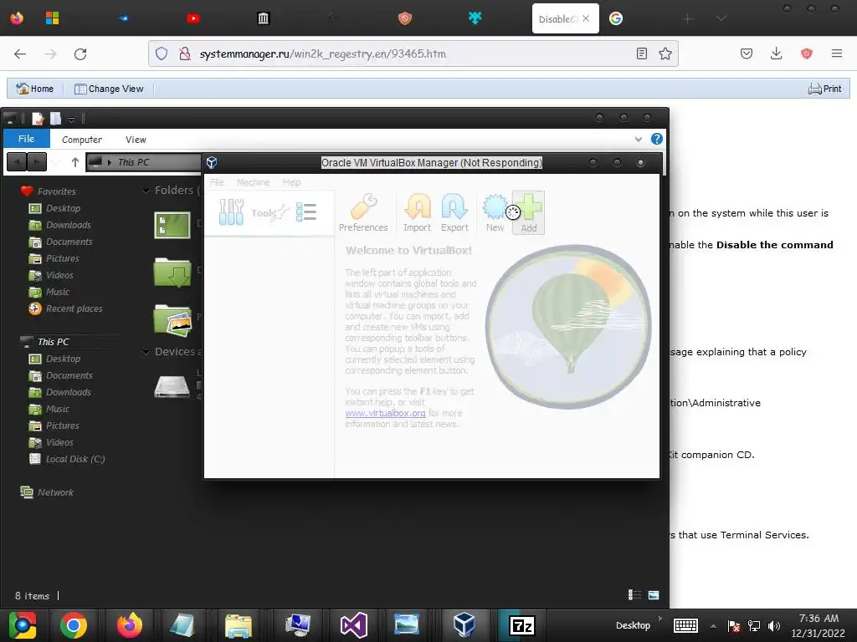Switch to the Google tab in Firefox
Screen dimensions: 857x642
click(616, 18)
